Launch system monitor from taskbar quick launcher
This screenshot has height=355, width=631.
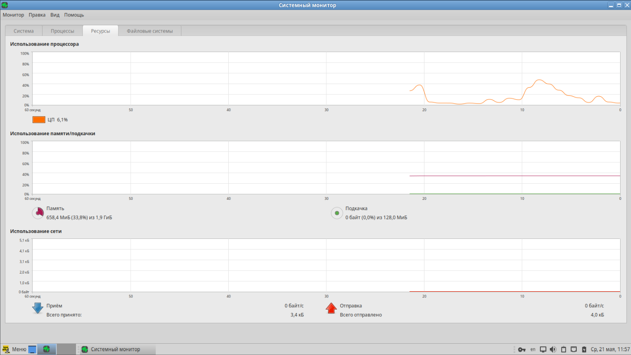46,349
